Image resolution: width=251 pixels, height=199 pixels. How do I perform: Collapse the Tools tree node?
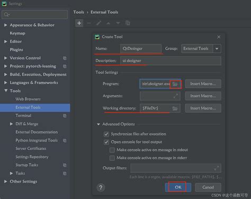[x=6, y=91]
